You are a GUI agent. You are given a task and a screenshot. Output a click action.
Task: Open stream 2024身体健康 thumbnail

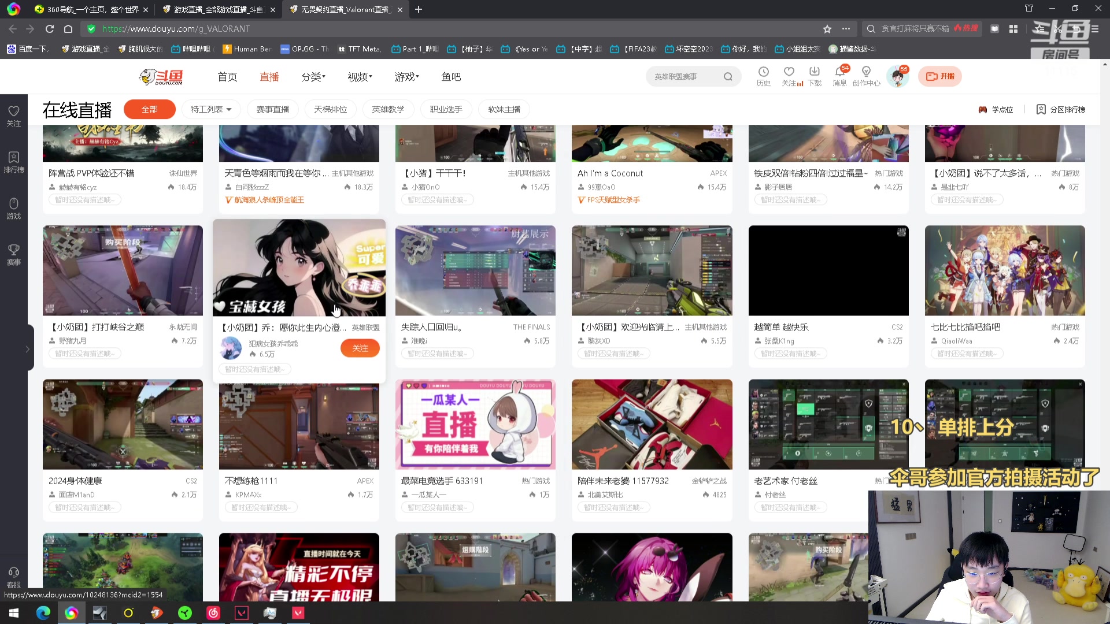[x=123, y=424]
